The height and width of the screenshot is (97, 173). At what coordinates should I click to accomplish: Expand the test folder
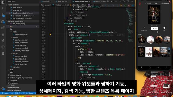(22, 70)
